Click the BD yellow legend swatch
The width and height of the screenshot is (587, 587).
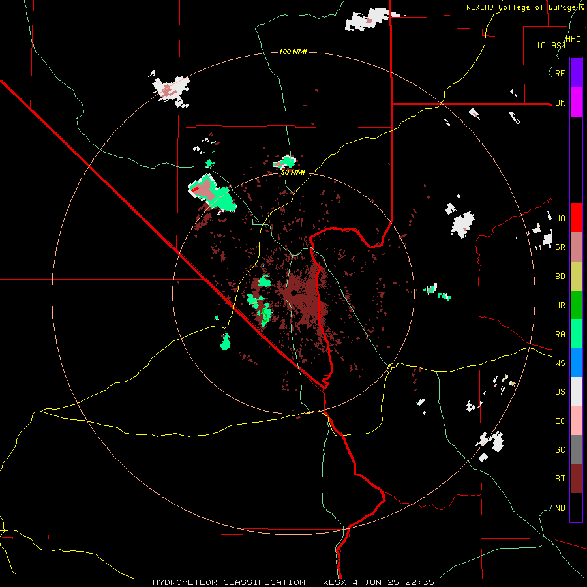(576, 276)
